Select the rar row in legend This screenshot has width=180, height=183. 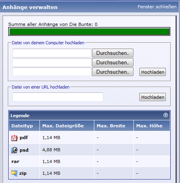click(90, 161)
